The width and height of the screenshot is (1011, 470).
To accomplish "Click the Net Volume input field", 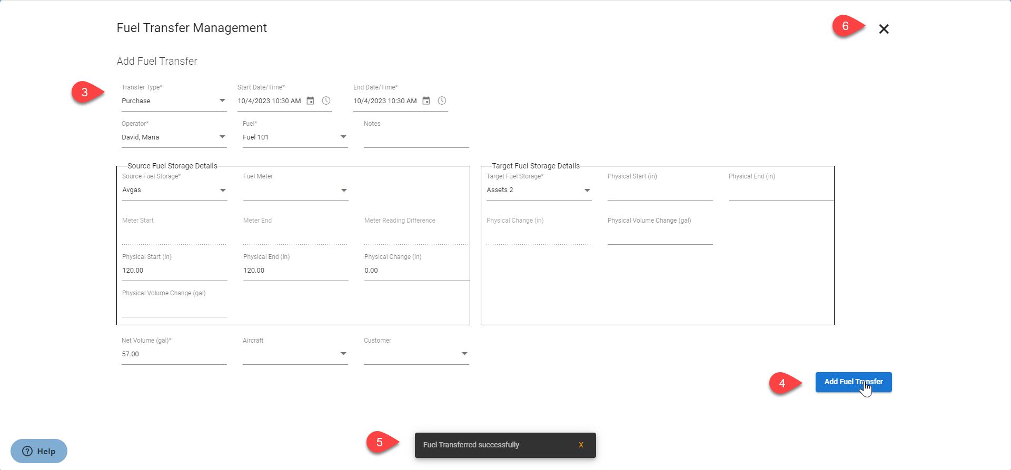I will coord(174,354).
